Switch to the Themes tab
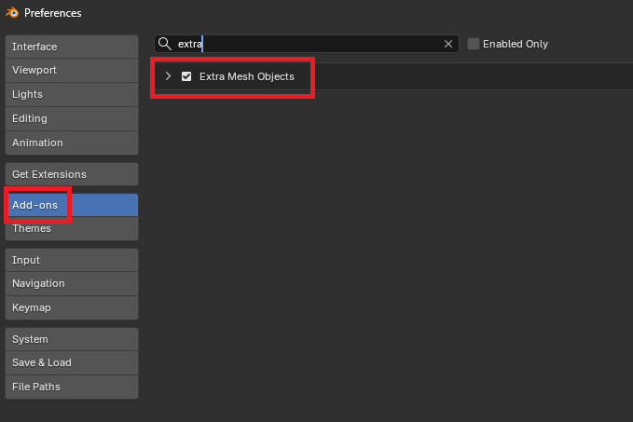Screen dimensions: 633x422 (x=72, y=229)
